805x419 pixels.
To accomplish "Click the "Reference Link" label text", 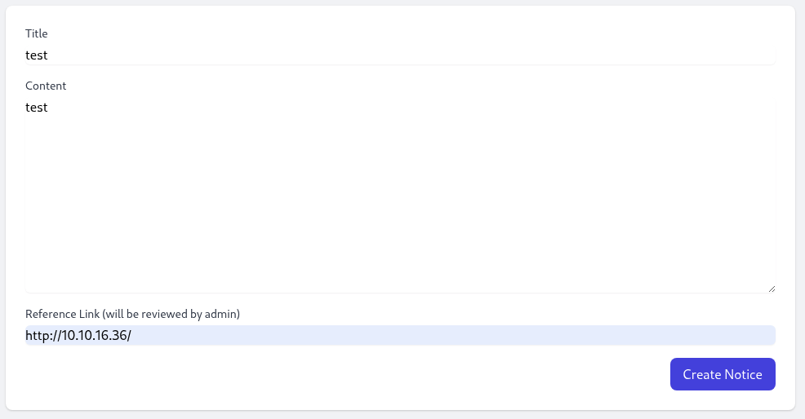I will (62, 314).
